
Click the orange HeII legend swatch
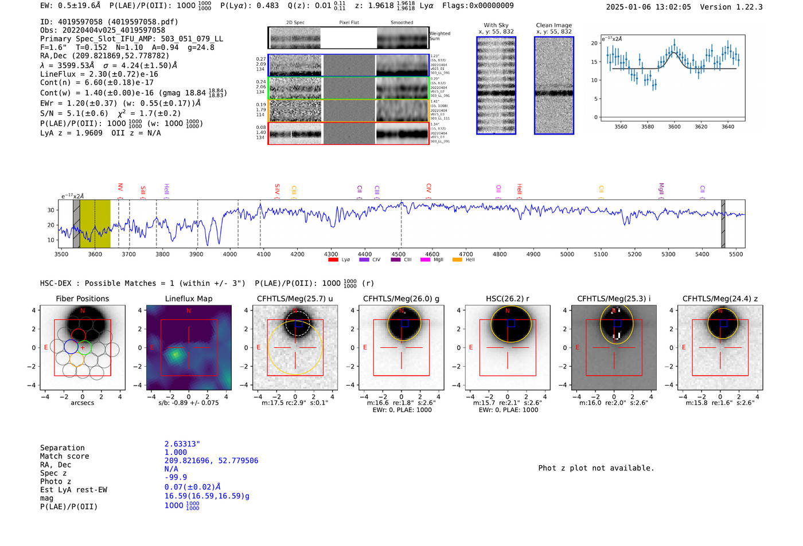pos(457,260)
